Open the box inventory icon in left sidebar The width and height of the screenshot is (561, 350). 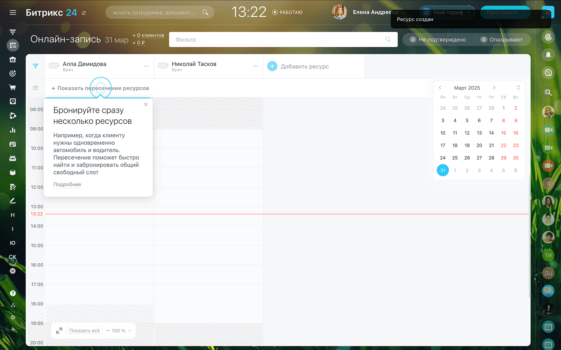(x=13, y=172)
